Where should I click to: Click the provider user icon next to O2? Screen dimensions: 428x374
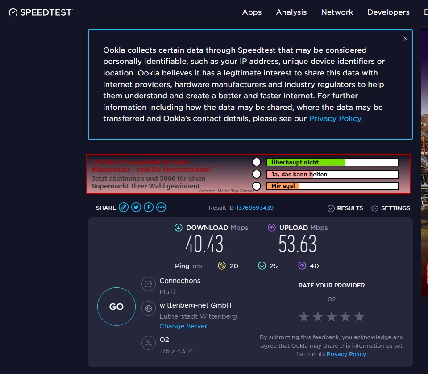click(149, 343)
